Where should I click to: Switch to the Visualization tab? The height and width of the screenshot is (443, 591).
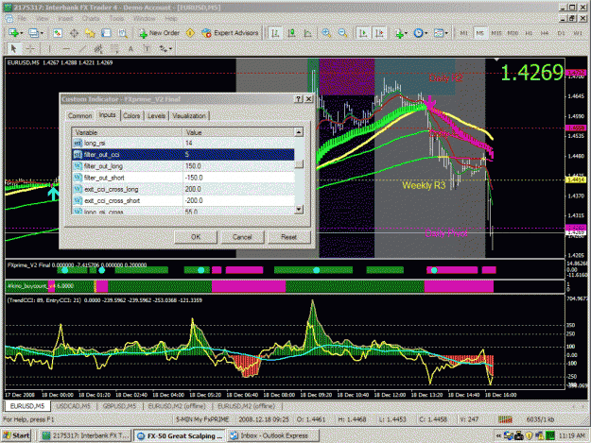tap(189, 116)
